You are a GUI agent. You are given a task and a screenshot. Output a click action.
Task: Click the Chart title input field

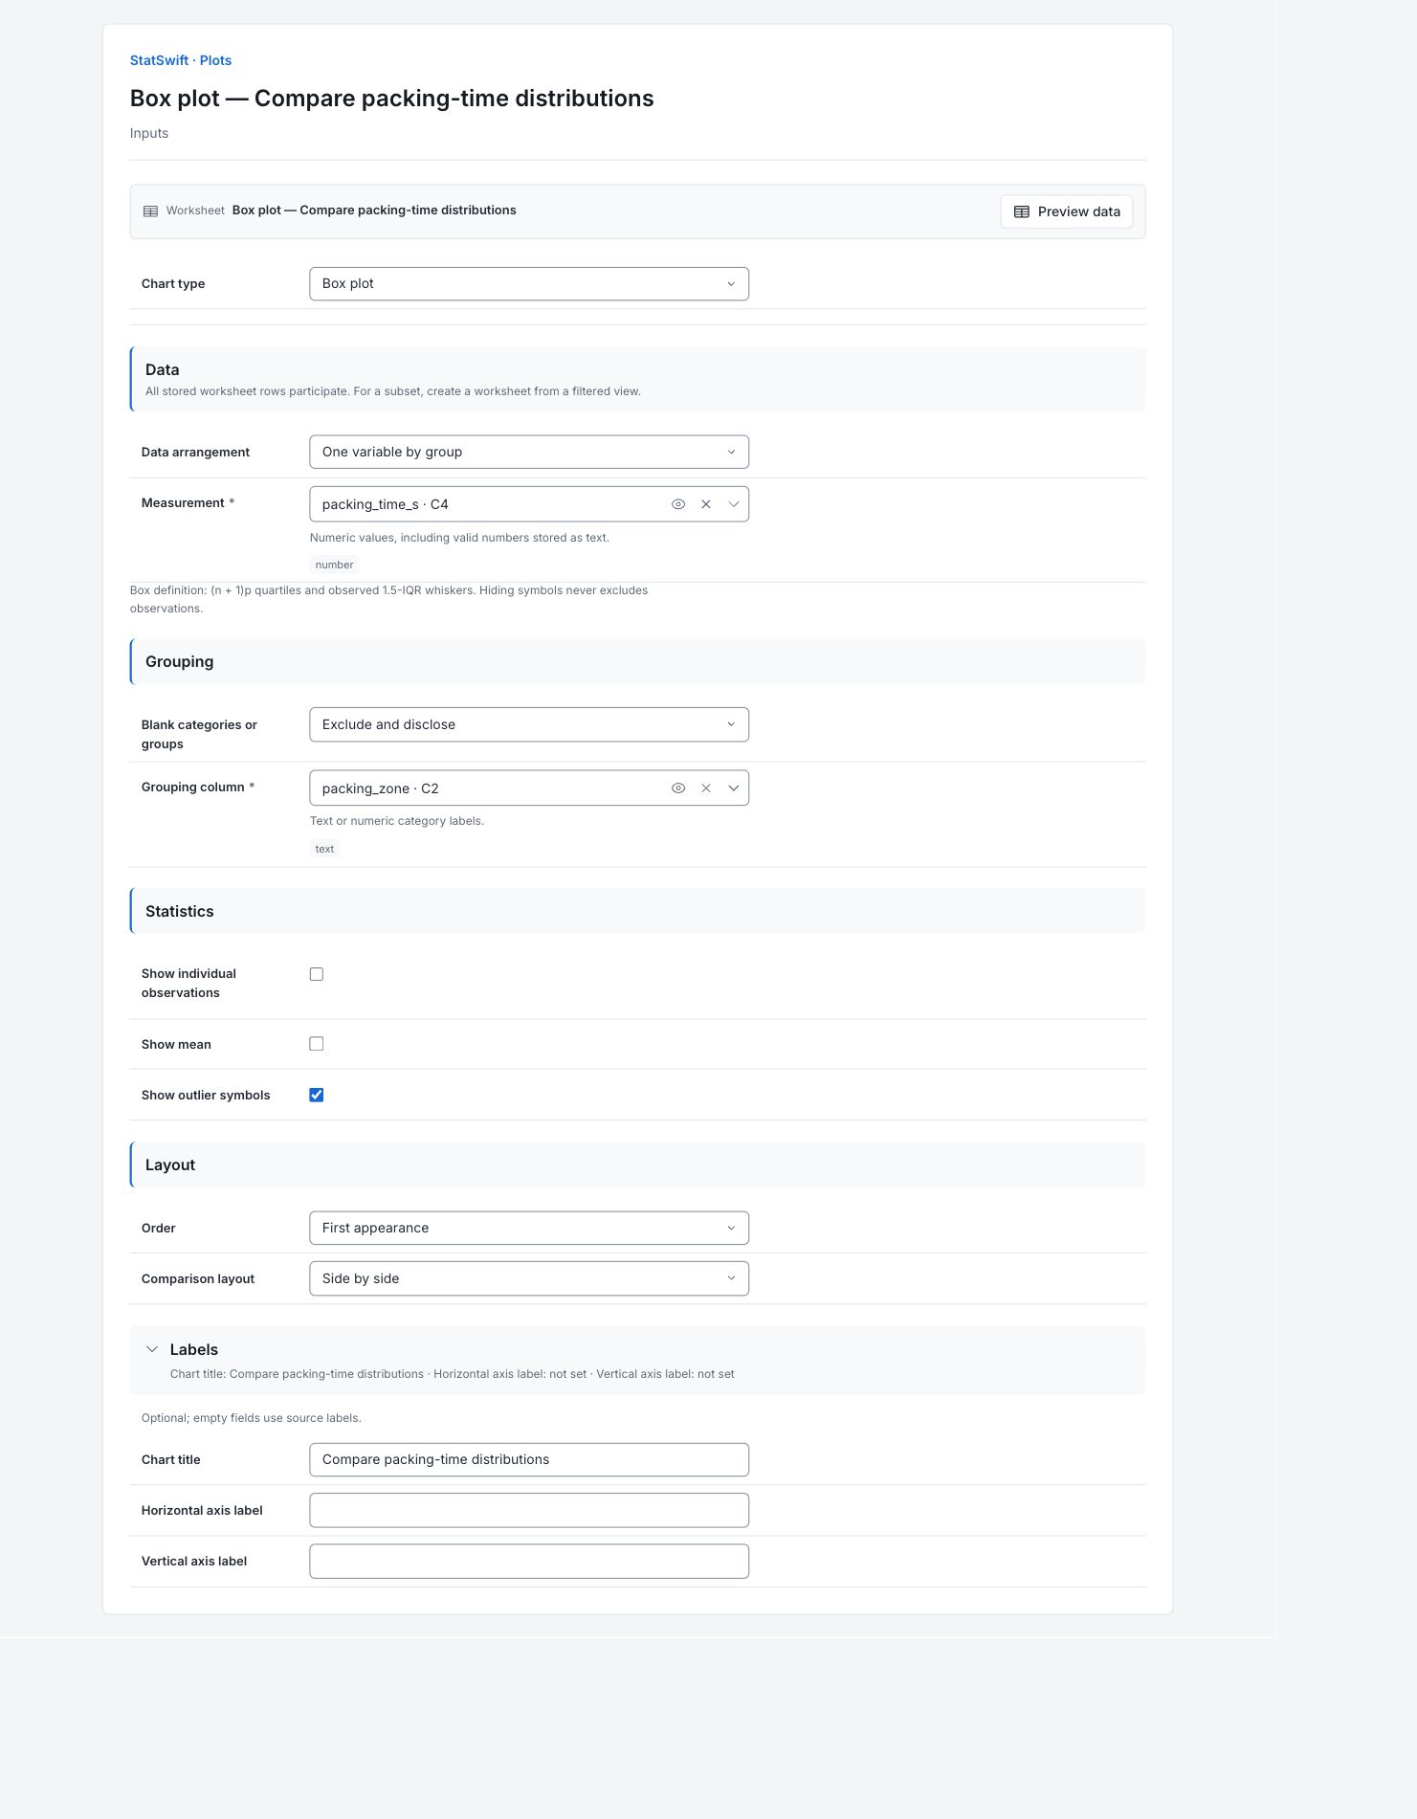pyautogui.click(x=529, y=1459)
